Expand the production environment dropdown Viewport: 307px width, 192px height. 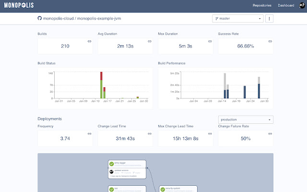pyautogui.click(x=245, y=119)
